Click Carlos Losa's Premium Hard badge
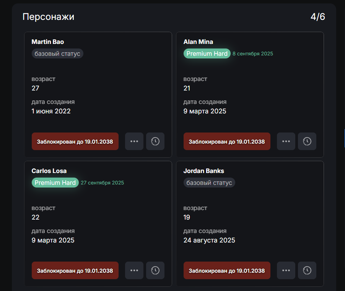 55,183
